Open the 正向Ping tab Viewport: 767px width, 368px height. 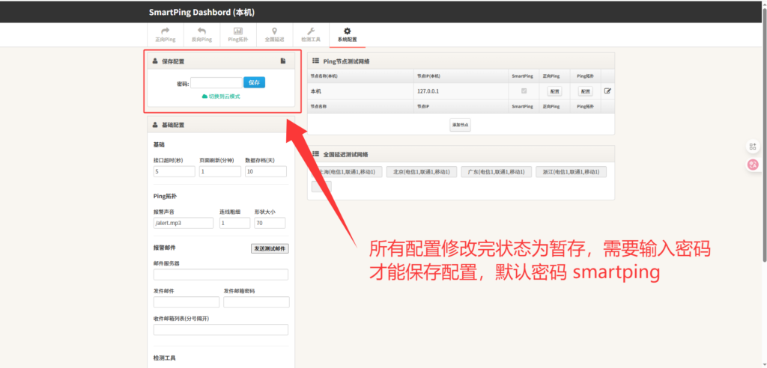[166, 34]
